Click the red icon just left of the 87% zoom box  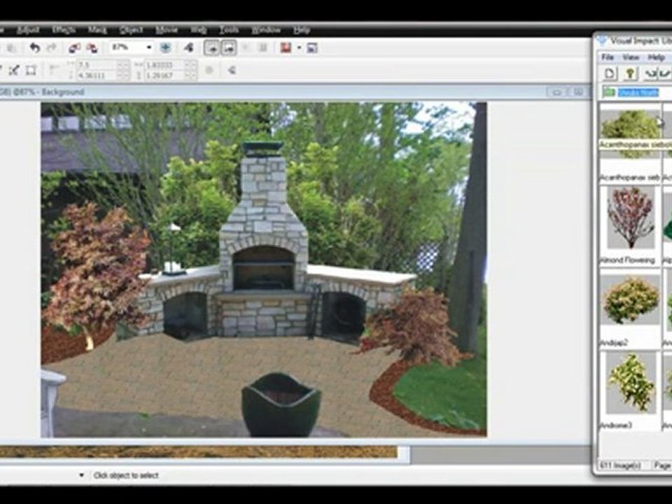92,48
